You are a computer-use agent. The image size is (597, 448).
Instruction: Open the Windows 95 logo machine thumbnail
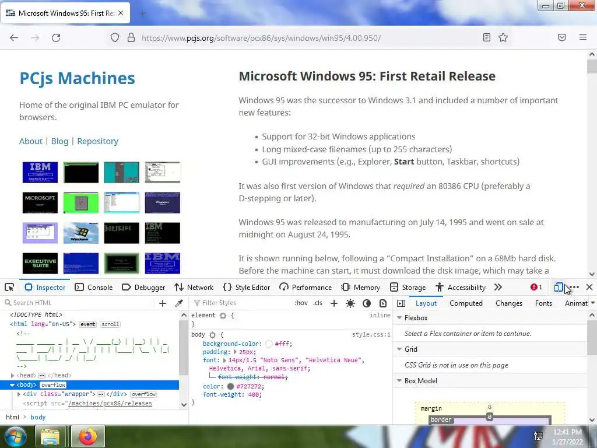click(80, 233)
